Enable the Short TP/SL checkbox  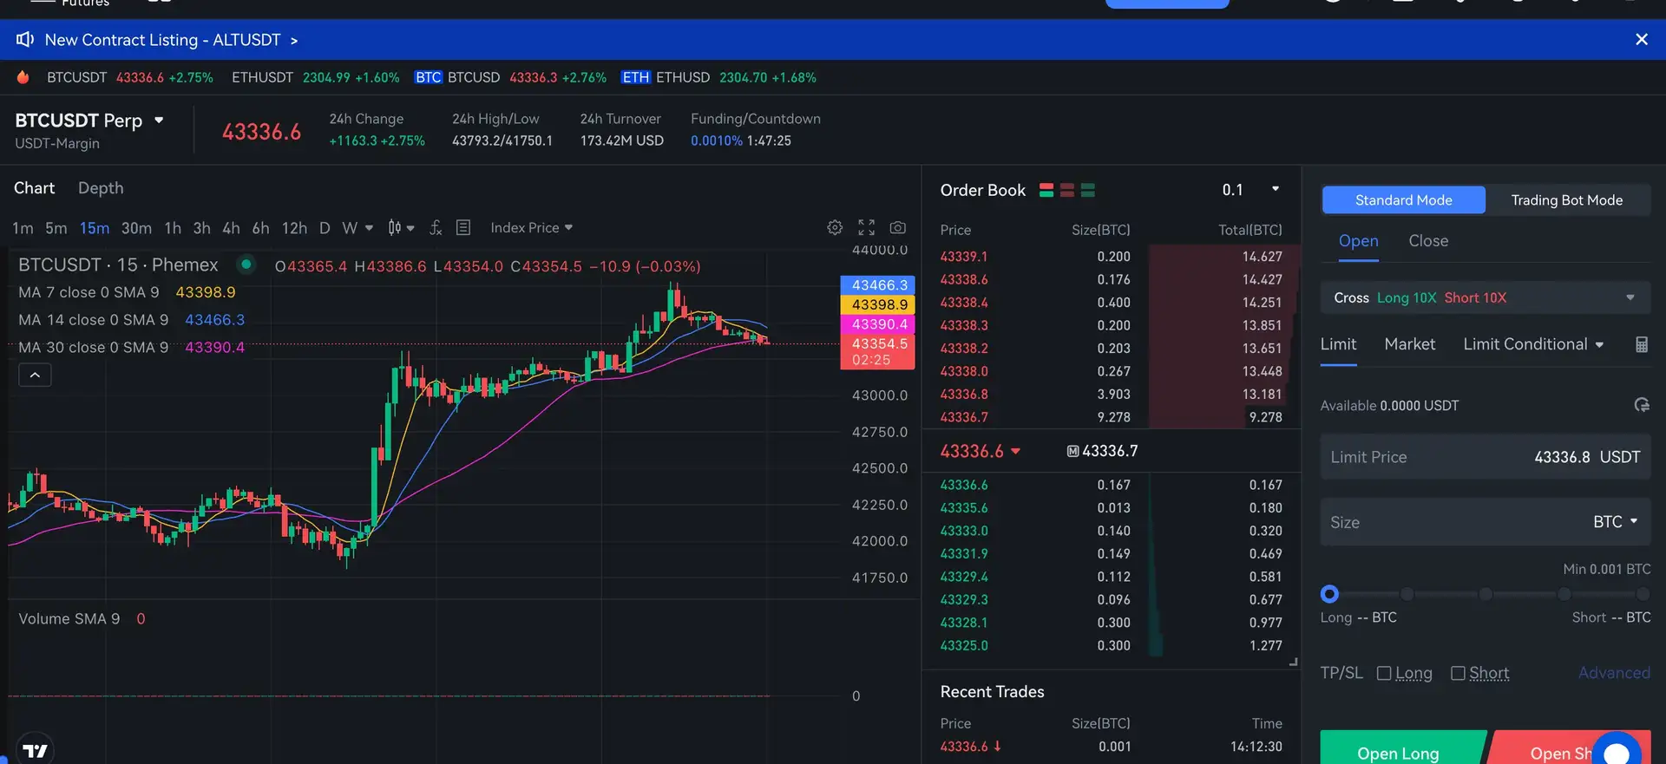coord(1458,673)
